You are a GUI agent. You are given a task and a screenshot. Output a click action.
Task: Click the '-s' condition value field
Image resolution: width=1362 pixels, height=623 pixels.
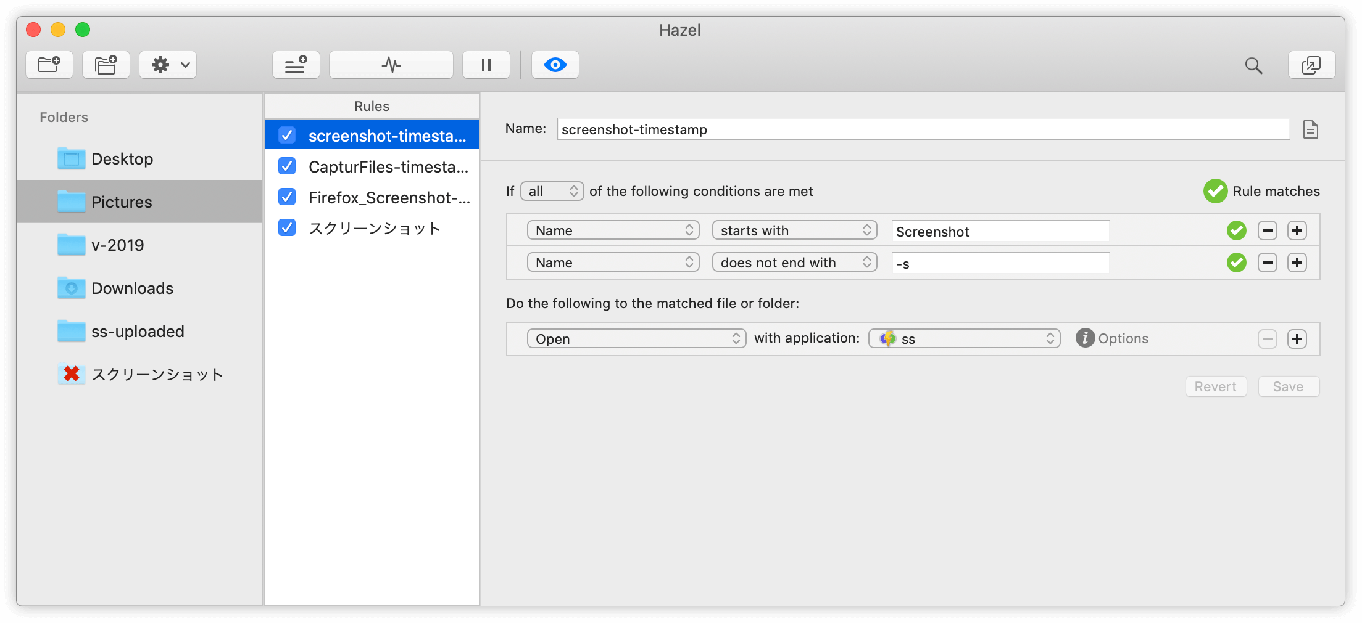point(1000,263)
